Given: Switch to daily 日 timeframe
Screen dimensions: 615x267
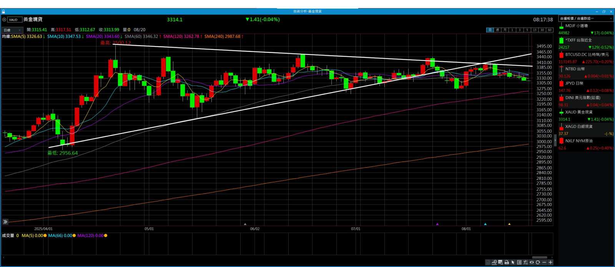Looking at the screenshot, I should click(490, 30).
